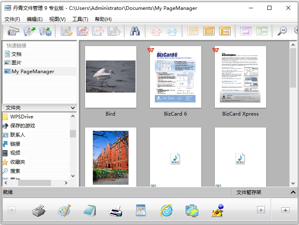Select the Bird image thumbnail
The height and width of the screenshot is (225, 299).
click(x=110, y=77)
